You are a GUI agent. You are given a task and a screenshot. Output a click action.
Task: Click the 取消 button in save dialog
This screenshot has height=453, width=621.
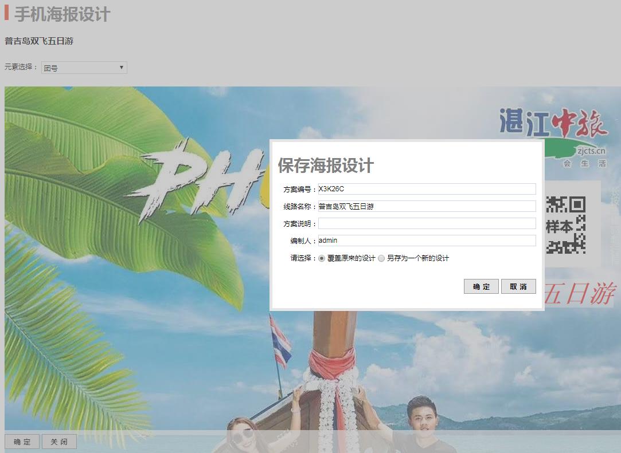coord(518,286)
